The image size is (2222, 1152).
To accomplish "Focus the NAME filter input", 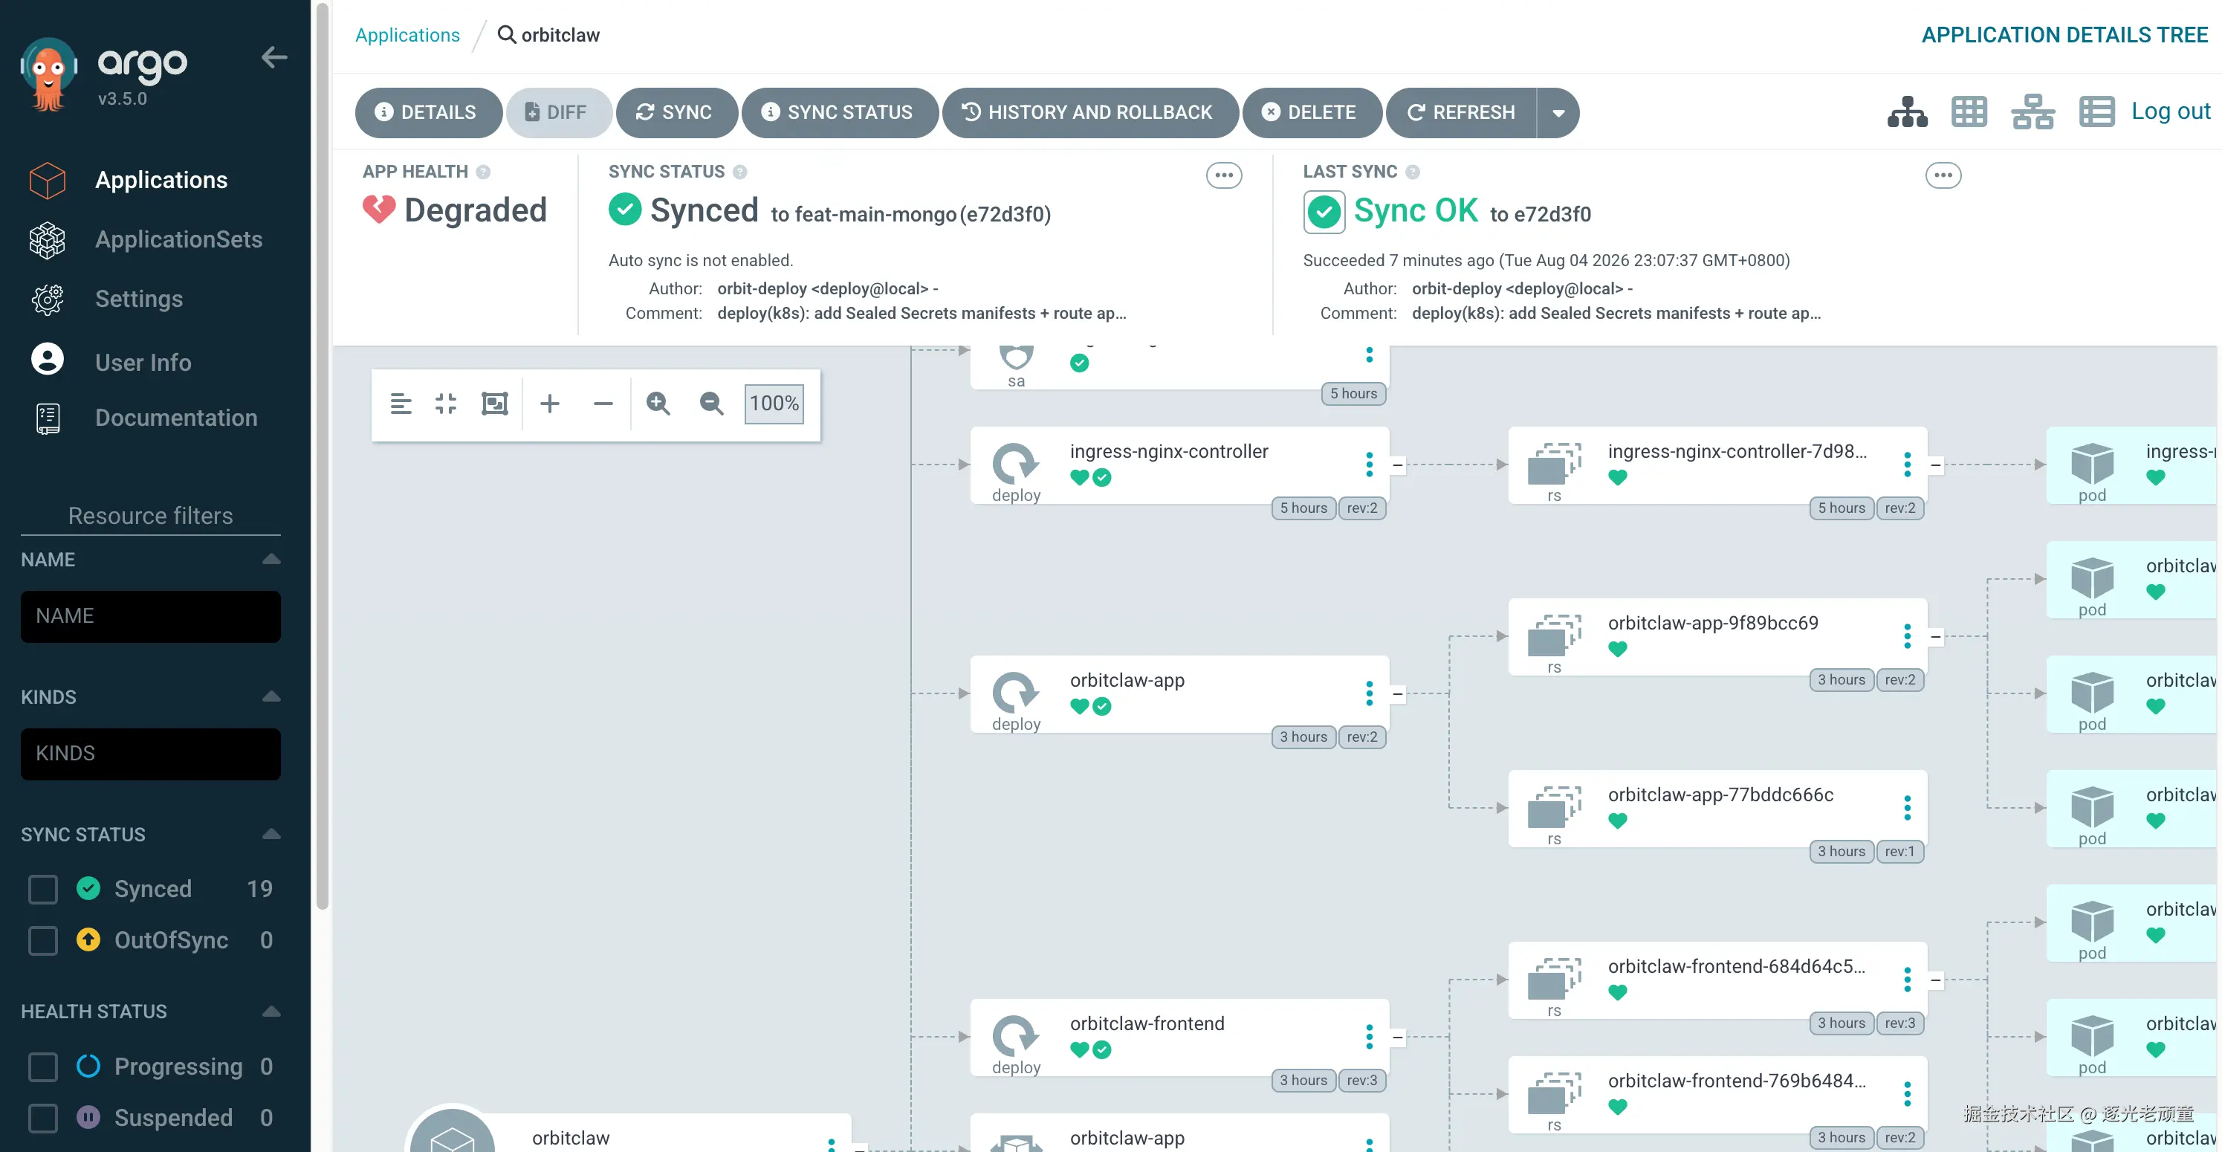I will click(150, 616).
